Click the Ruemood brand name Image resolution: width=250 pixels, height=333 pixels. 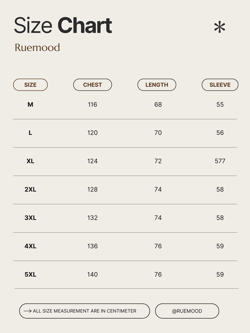(37, 47)
